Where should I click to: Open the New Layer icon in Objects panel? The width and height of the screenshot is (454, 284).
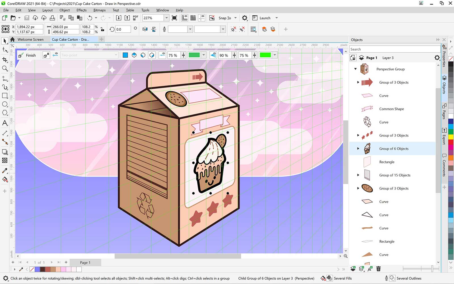[353, 268]
